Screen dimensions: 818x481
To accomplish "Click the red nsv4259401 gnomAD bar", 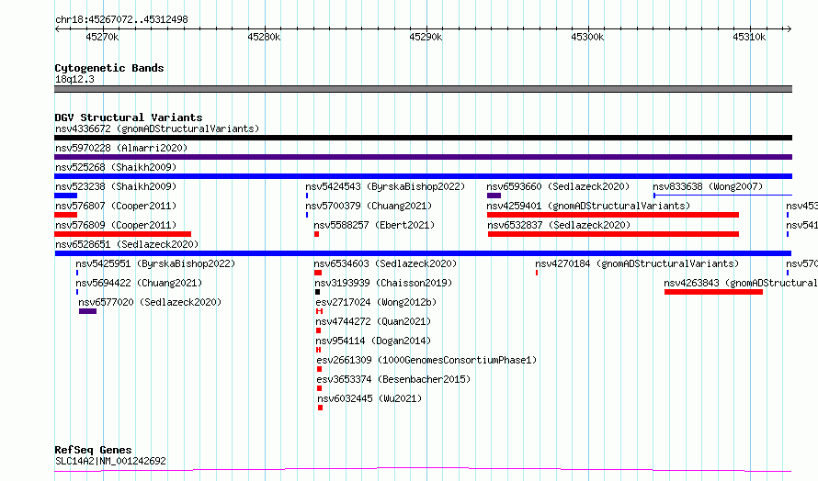I will [x=613, y=215].
